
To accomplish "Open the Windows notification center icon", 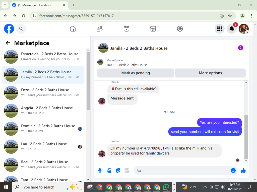I will [x=249, y=187].
